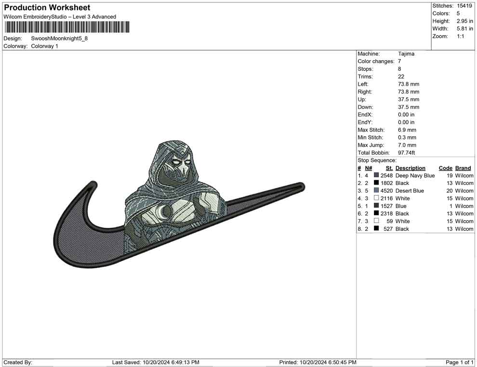
Task: Click code 20 in the Desert Blue row
Action: point(450,191)
